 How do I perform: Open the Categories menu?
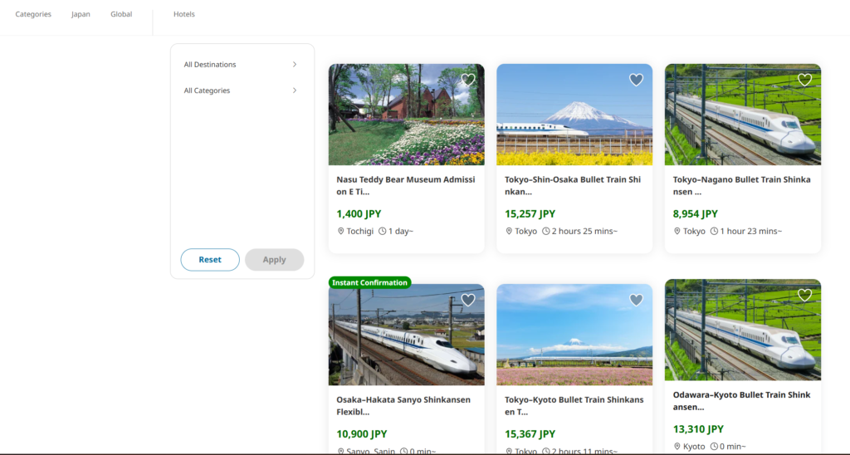[x=33, y=14]
